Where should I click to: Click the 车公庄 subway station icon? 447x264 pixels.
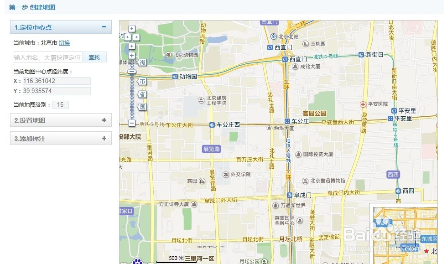(x=287, y=121)
